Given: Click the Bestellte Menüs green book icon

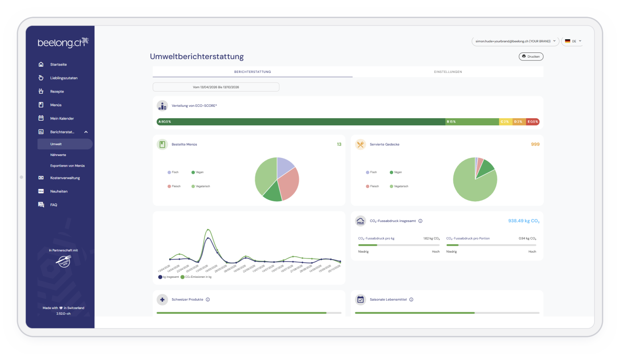Looking at the screenshot, I should click(162, 144).
